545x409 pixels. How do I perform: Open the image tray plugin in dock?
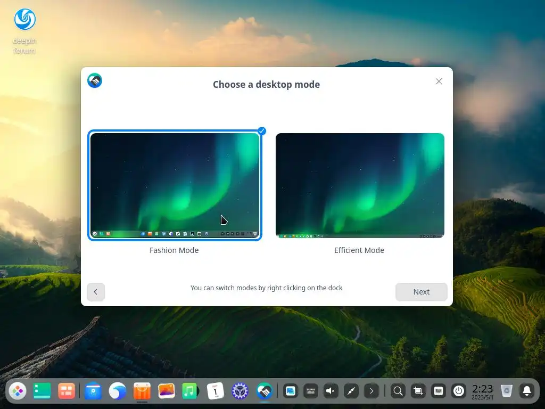click(290, 391)
